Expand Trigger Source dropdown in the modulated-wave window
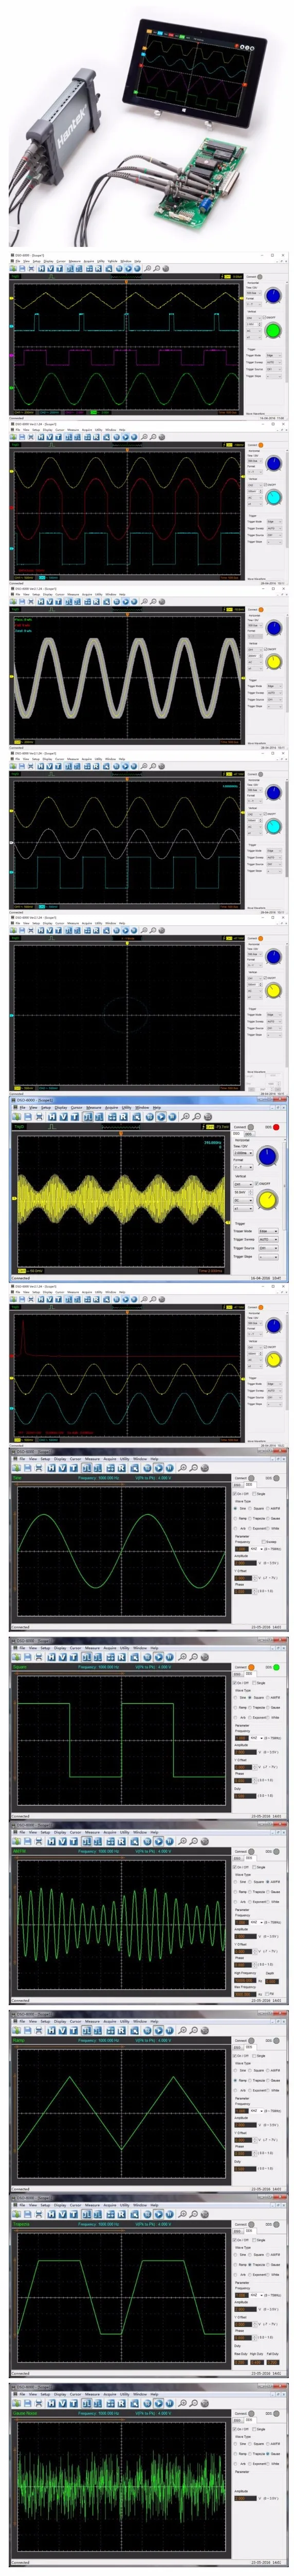This screenshot has width=294, height=2576. [268, 1248]
